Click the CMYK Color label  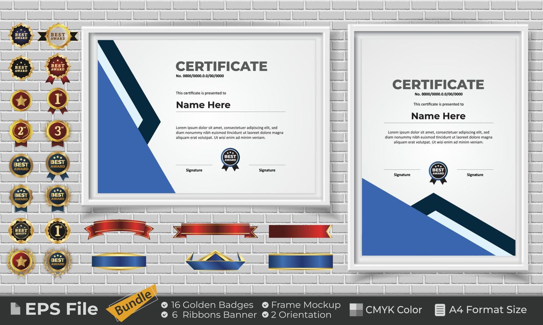point(394,310)
